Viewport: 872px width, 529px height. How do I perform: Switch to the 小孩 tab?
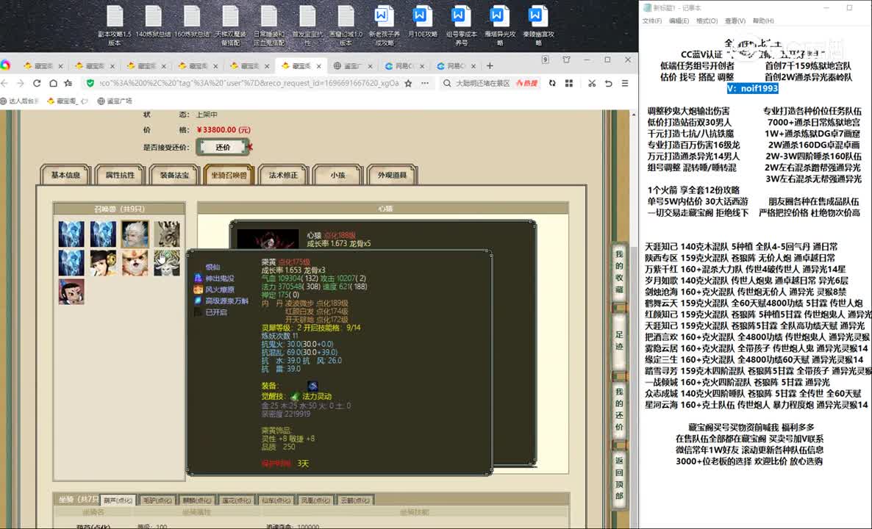point(337,175)
